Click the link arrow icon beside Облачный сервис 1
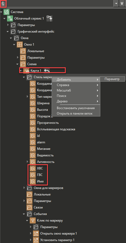This screenshot has height=243, width=126. coord(49,18)
